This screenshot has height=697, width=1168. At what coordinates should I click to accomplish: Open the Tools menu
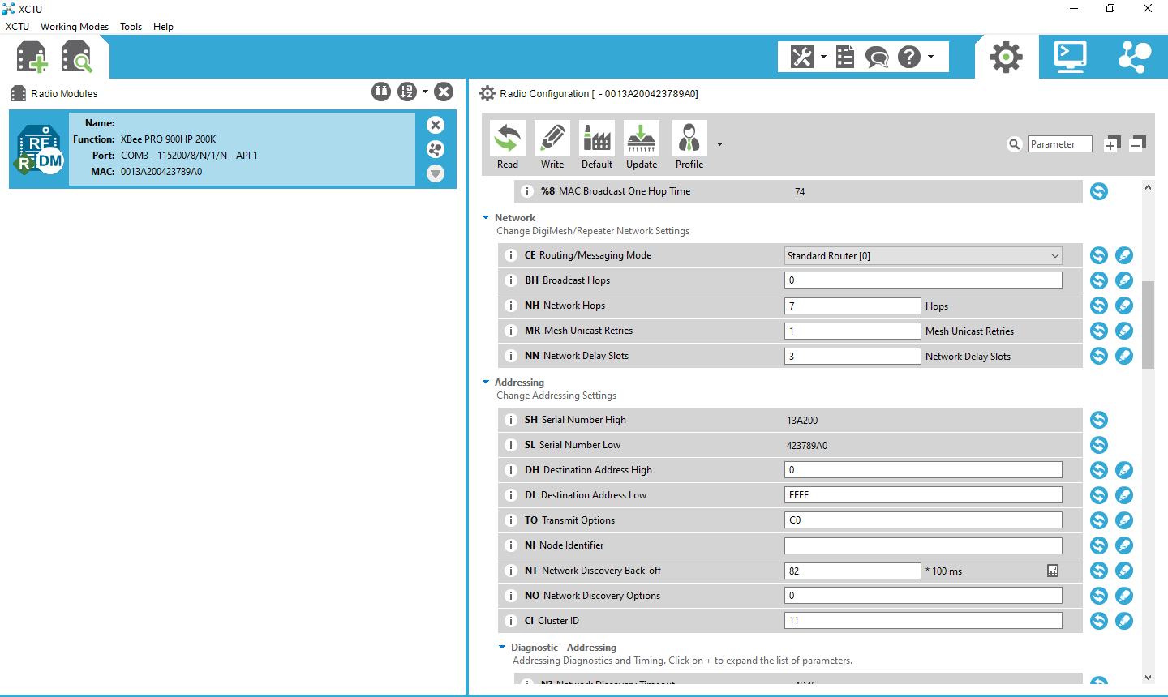tap(131, 27)
